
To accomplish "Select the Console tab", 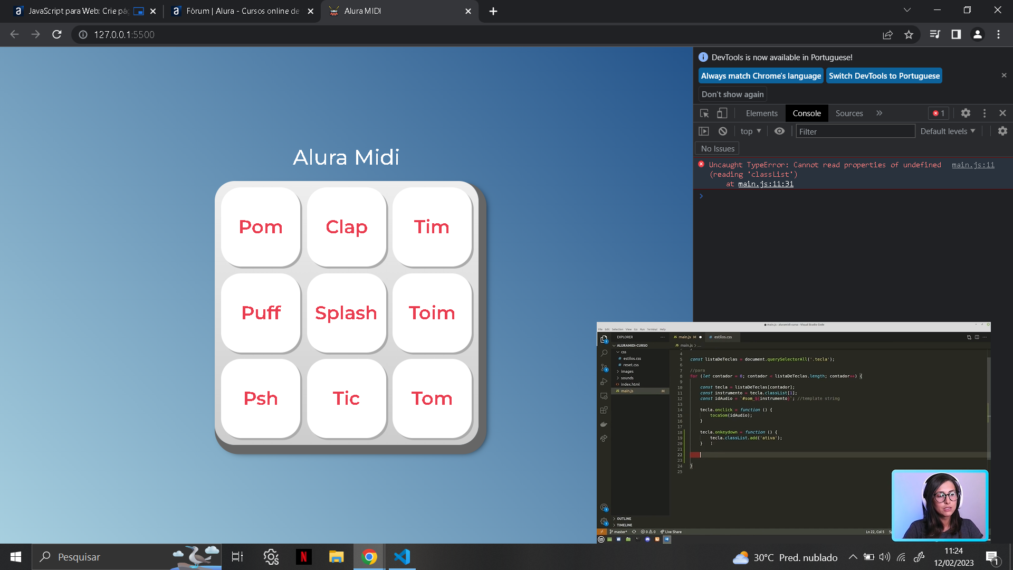I will click(x=807, y=113).
